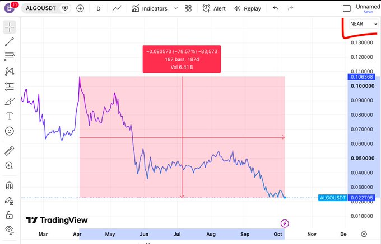The width and height of the screenshot is (381, 244).
Task: Select the ruler measure tool
Action: pos(10,151)
